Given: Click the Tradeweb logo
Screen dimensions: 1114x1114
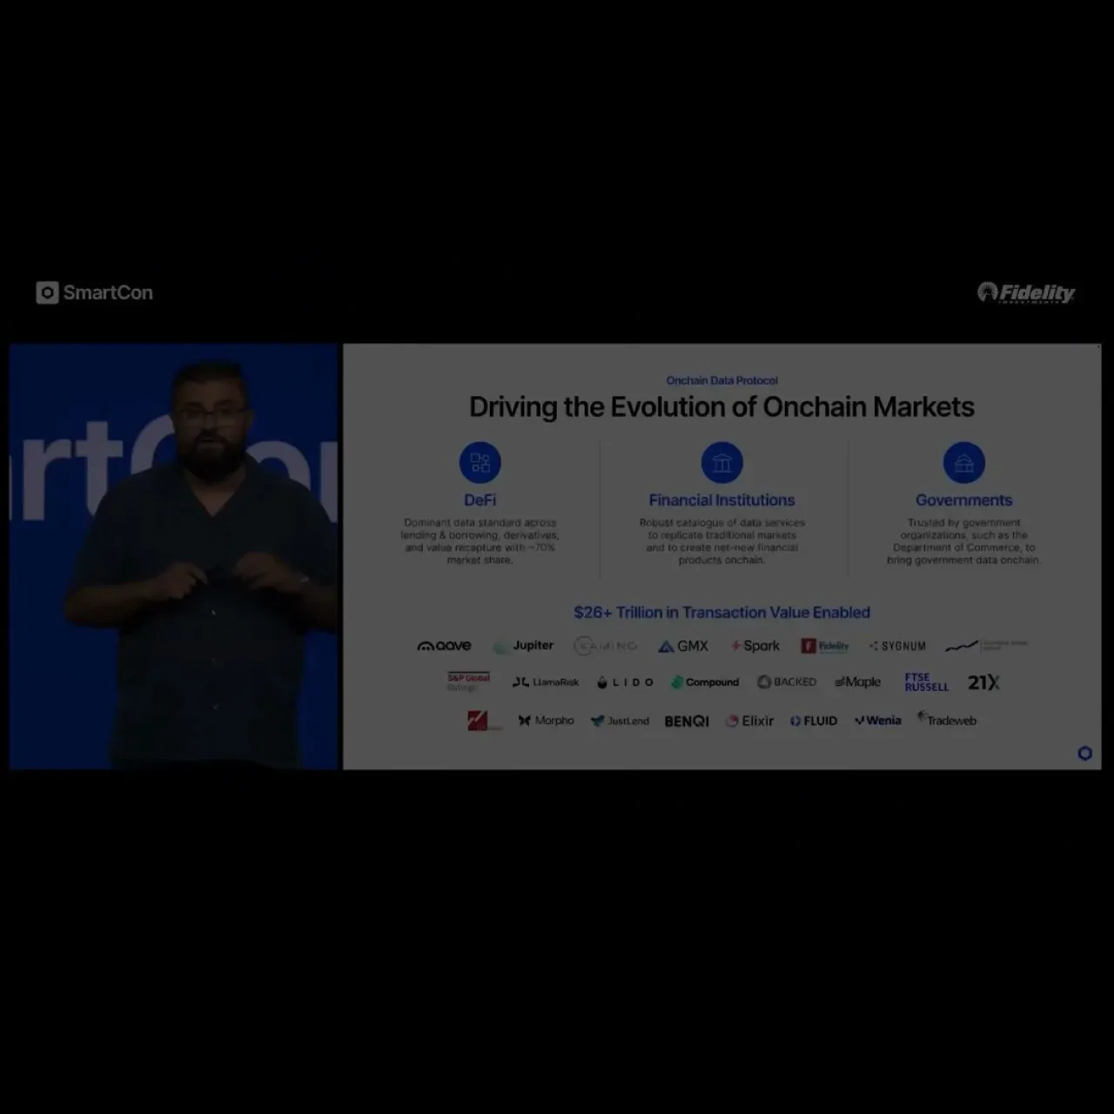Looking at the screenshot, I should pyautogui.click(x=947, y=720).
